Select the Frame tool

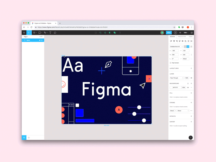pos(34,32)
